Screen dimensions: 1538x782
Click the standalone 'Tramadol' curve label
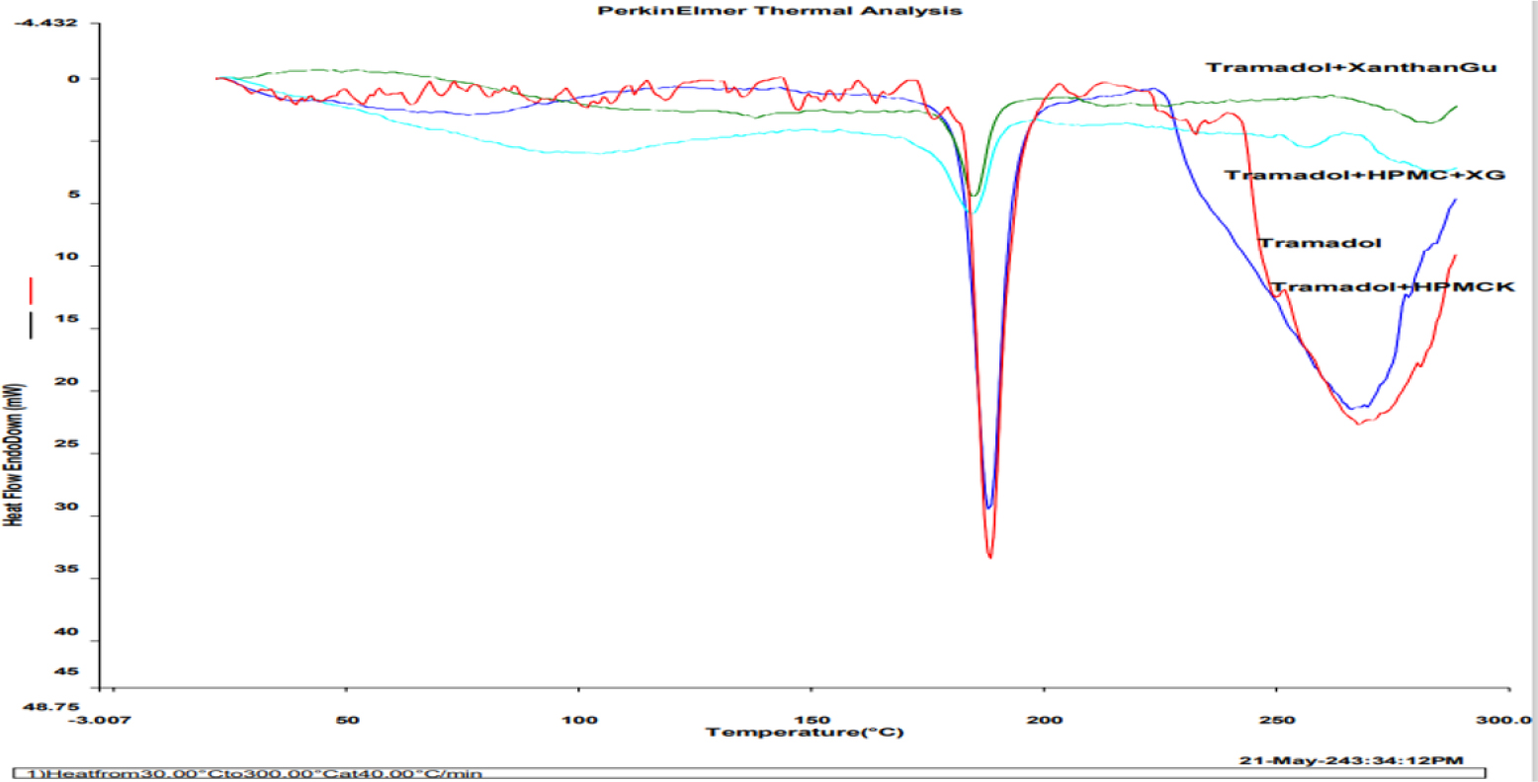point(1319,243)
